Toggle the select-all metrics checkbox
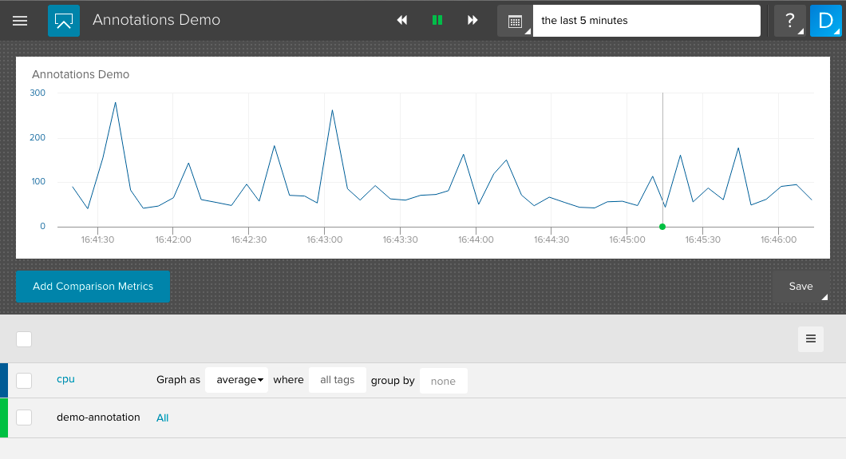Screen dimensions: 846x459 point(24,339)
